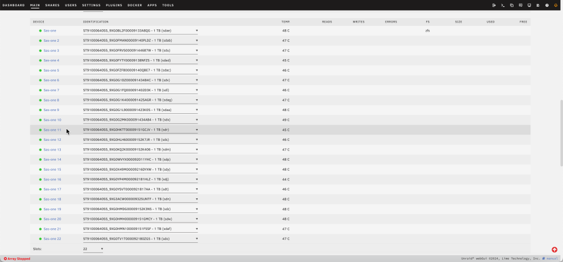Click the green status dot for Sas-one 22
Screen dimensions: 563x262
click(41, 239)
